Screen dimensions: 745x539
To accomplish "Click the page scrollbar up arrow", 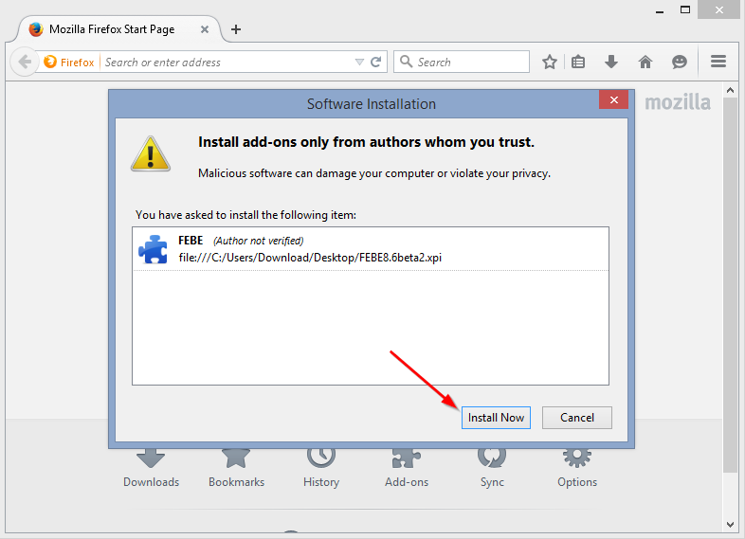I will click(x=730, y=90).
